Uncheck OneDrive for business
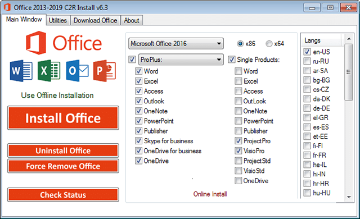Screen dimensions: 360x219 click(x=138, y=151)
